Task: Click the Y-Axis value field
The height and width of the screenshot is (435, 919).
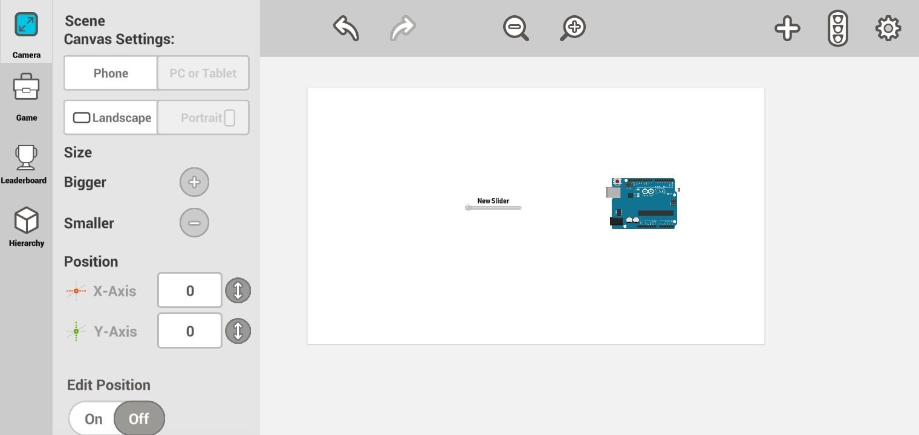Action: (x=190, y=331)
